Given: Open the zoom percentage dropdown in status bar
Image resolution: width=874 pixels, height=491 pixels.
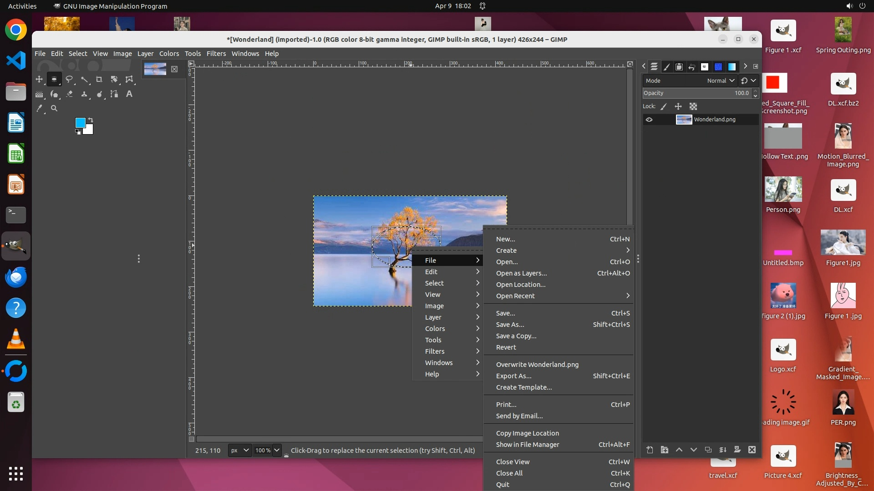Looking at the screenshot, I should [x=276, y=450].
